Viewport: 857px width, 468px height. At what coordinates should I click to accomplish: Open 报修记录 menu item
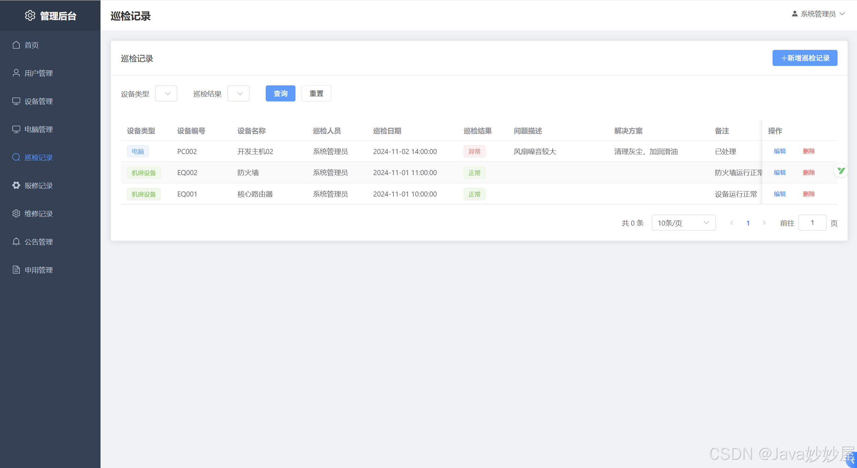(50, 185)
